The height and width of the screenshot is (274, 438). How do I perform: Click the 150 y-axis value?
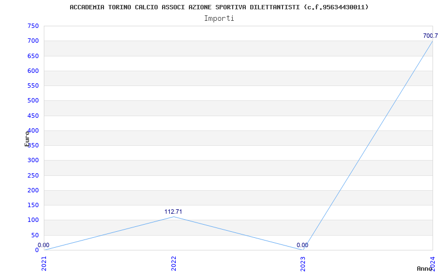[x=33, y=205]
